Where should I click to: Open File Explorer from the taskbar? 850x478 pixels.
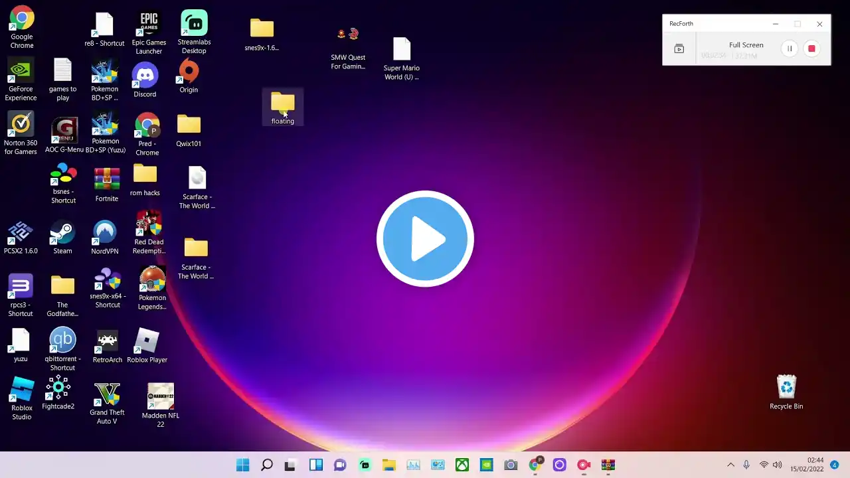pos(389,465)
